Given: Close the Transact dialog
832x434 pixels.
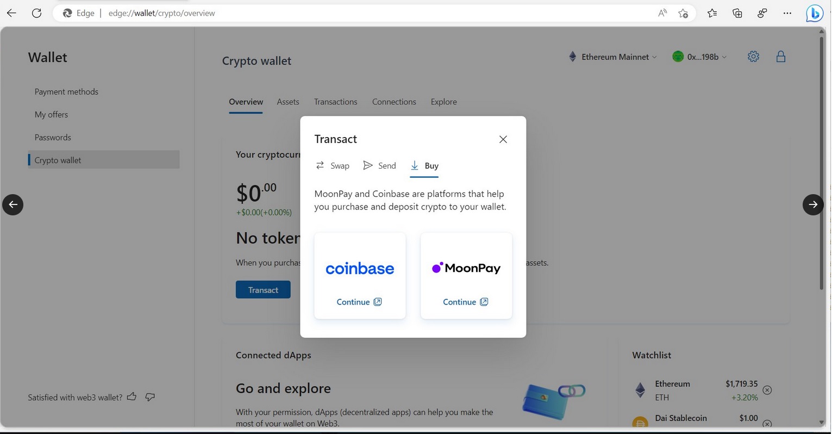Looking at the screenshot, I should (x=503, y=139).
